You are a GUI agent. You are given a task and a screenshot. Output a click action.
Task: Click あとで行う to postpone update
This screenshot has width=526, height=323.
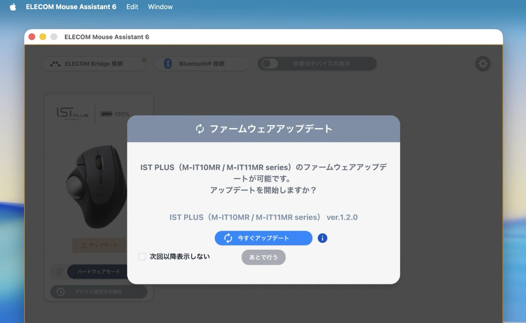pos(263,257)
